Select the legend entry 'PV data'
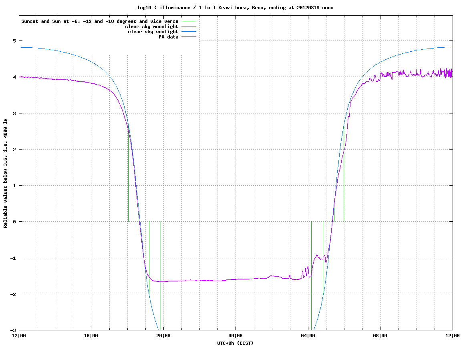 169,37
